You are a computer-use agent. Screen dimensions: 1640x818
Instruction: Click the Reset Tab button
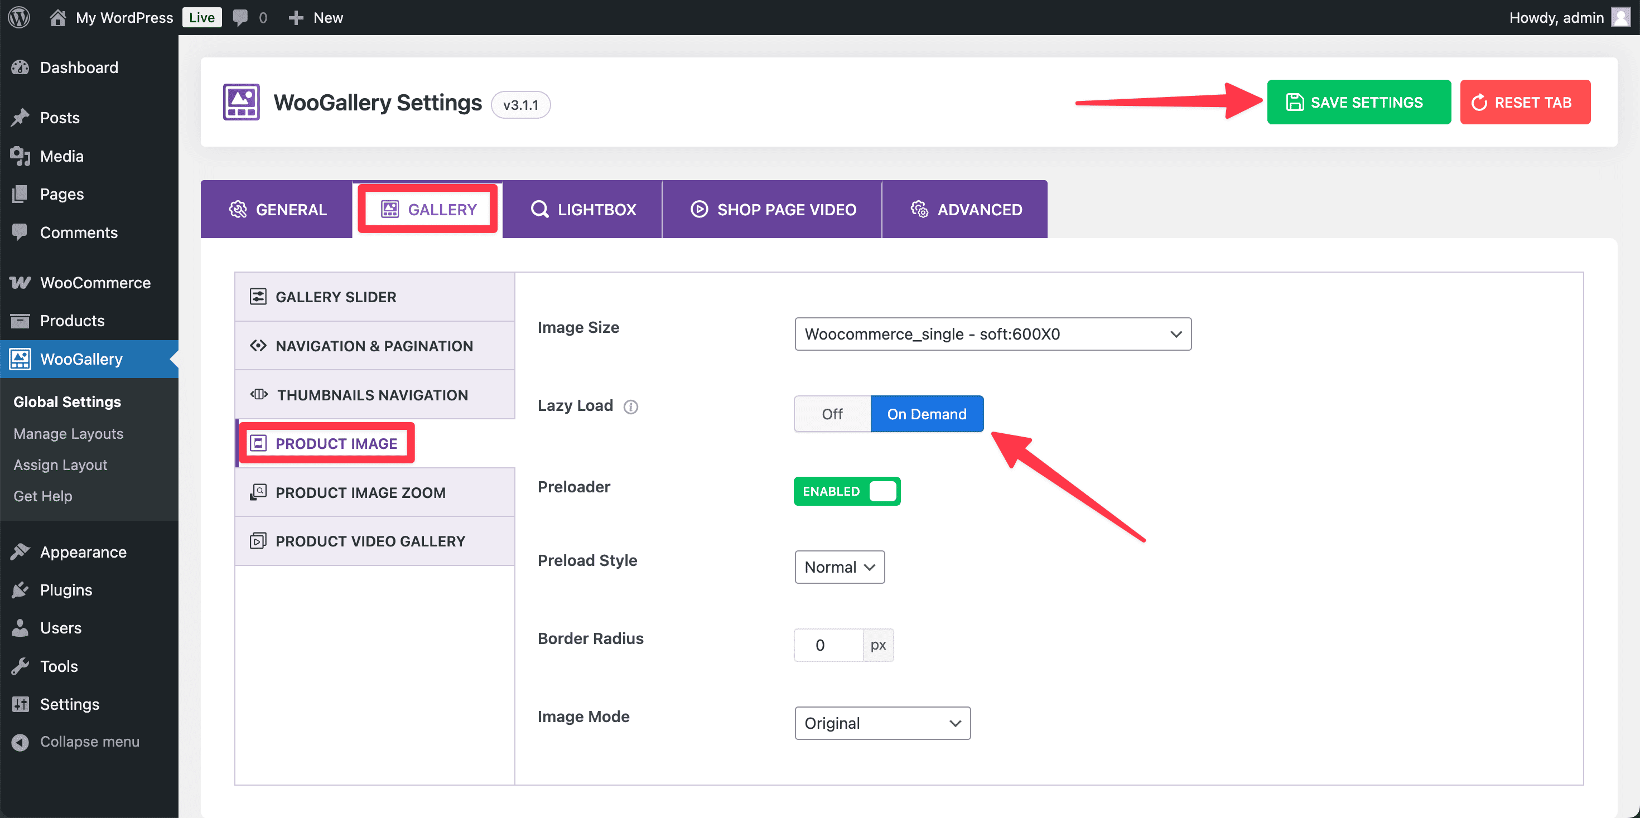click(1525, 102)
